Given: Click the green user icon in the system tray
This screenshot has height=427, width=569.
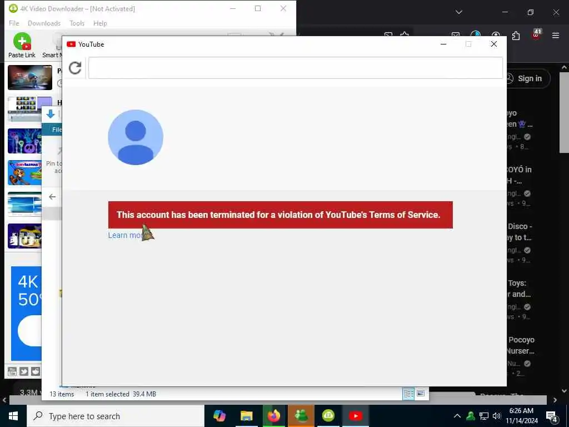Looking at the screenshot, I should pyautogui.click(x=471, y=416).
